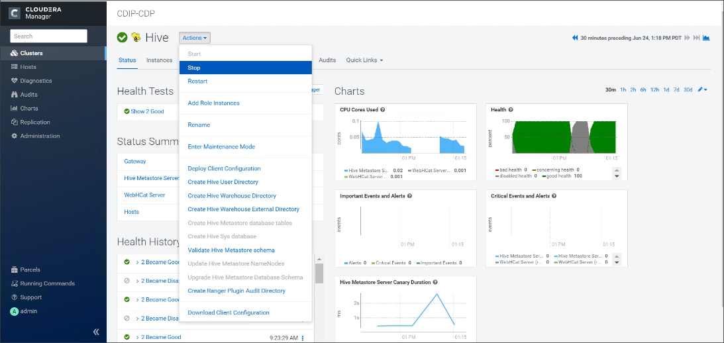The width and height of the screenshot is (724, 343).
Task: Open Hive Metastore Server in Status Summary
Action: 152,178
